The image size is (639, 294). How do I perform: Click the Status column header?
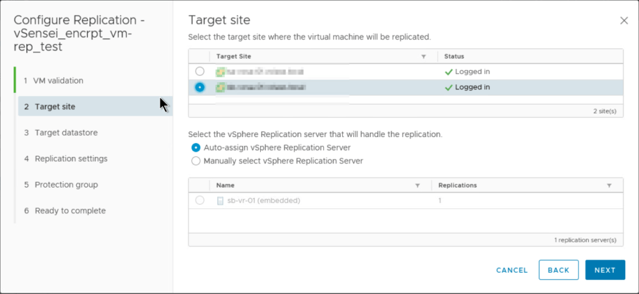pos(454,57)
